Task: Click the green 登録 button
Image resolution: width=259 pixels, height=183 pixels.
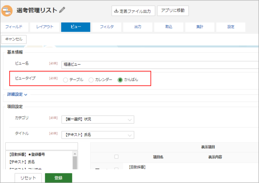Action: click(58, 178)
